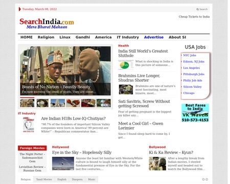Click the VK Travels Best Fares banner
230x184 pixels.
[195, 113]
